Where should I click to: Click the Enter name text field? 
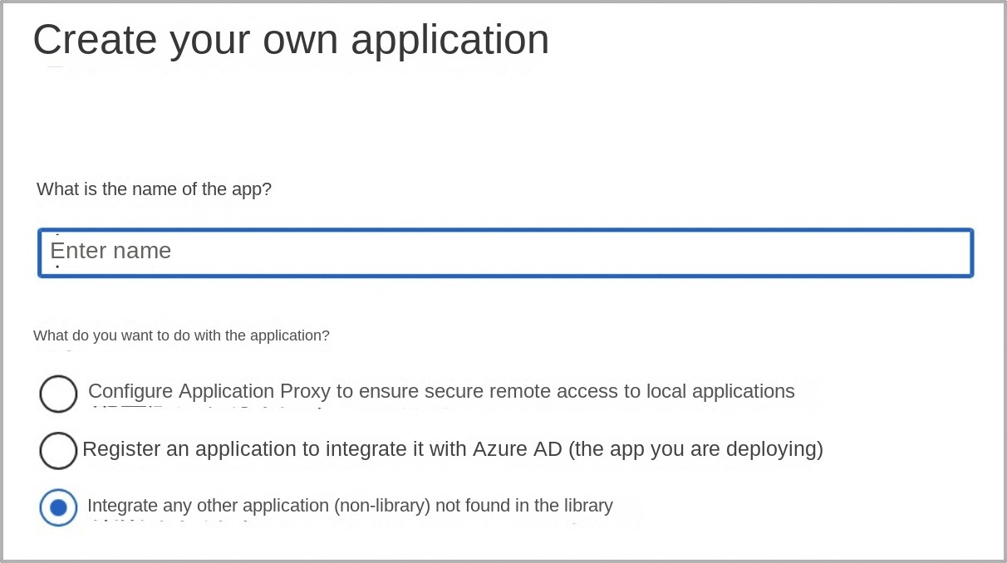[x=505, y=252]
